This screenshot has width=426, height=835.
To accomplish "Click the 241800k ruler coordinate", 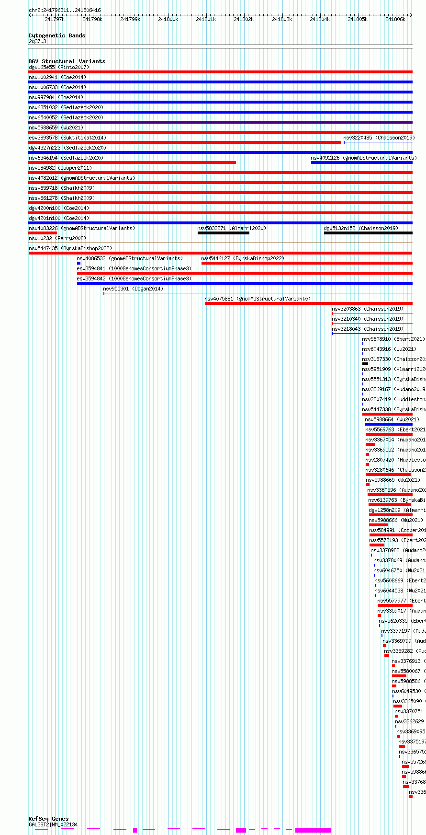I will click(x=168, y=19).
